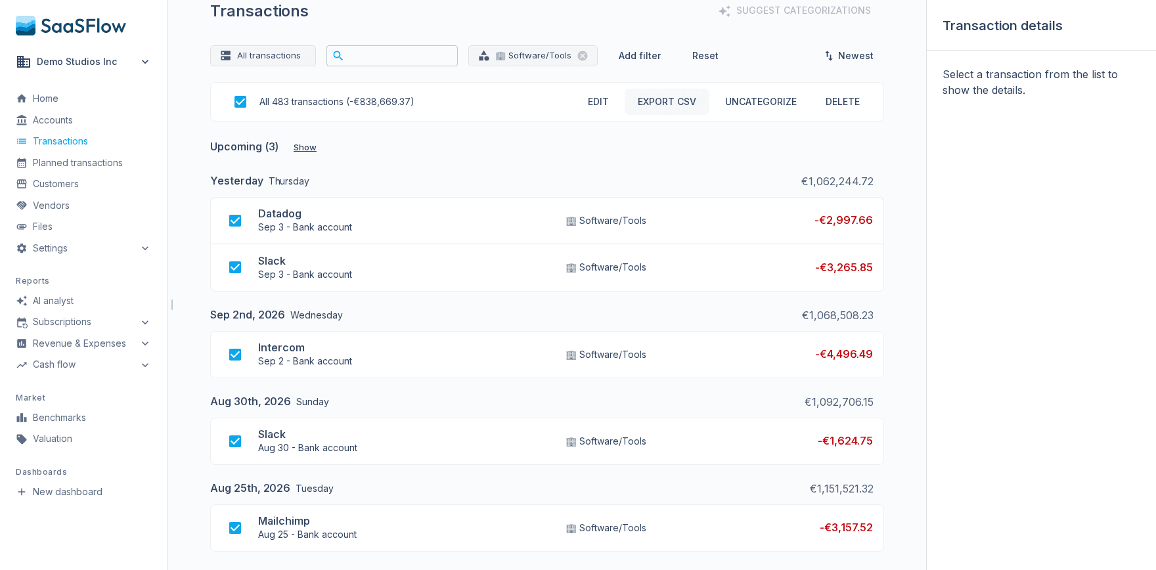The image size is (1156, 570).
Task: Open Benchmarks page
Action: (x=59, y=418)
